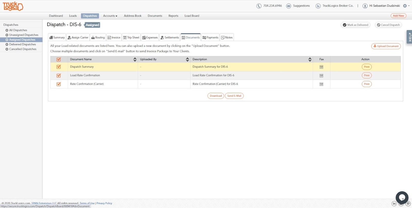The width and height of the screenshot is (412, 208).
Task: Open the Expenses tab
Action: [150, 37]
